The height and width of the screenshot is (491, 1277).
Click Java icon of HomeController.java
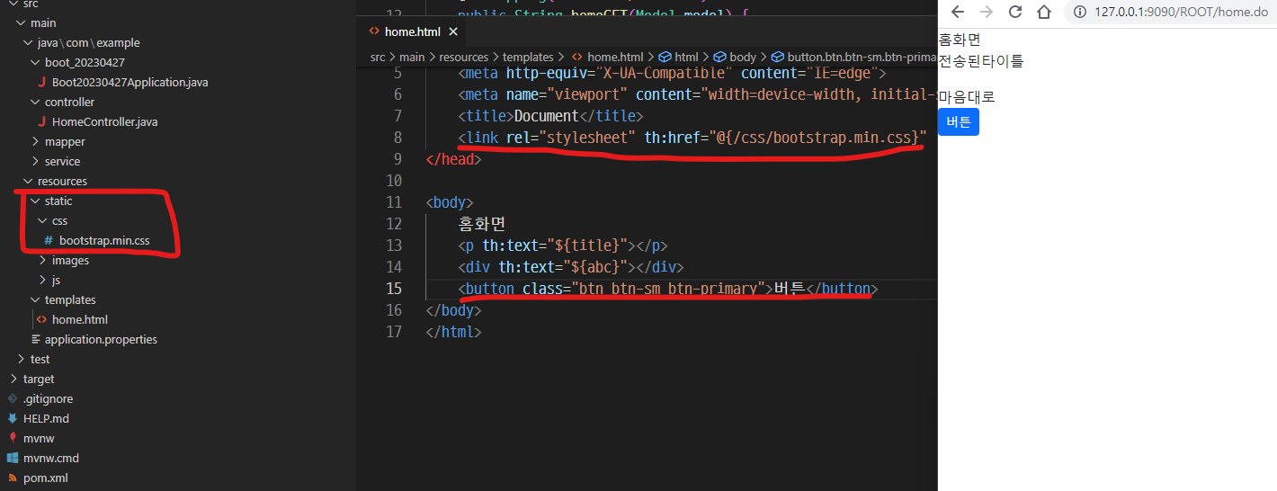tap(41, 121)
